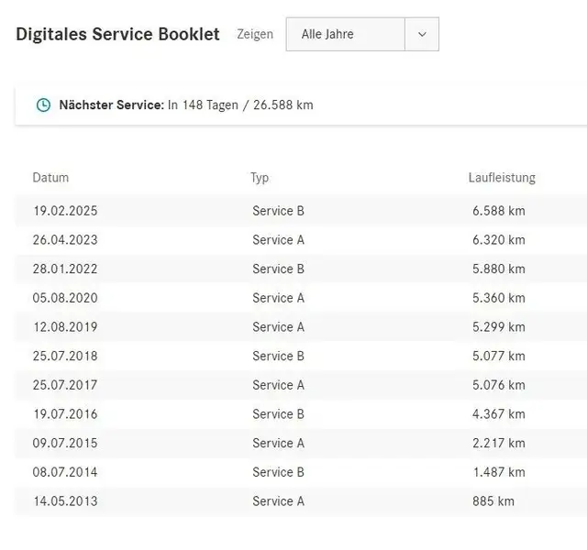This screenshot has height=550, width=587.
Task: Select the 26.04.2023 service entry
Action: pyautogui.click(x=65, y=240)
